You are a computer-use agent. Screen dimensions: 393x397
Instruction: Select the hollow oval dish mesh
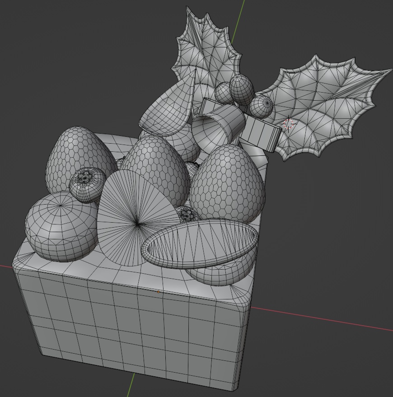click(200, 243)
